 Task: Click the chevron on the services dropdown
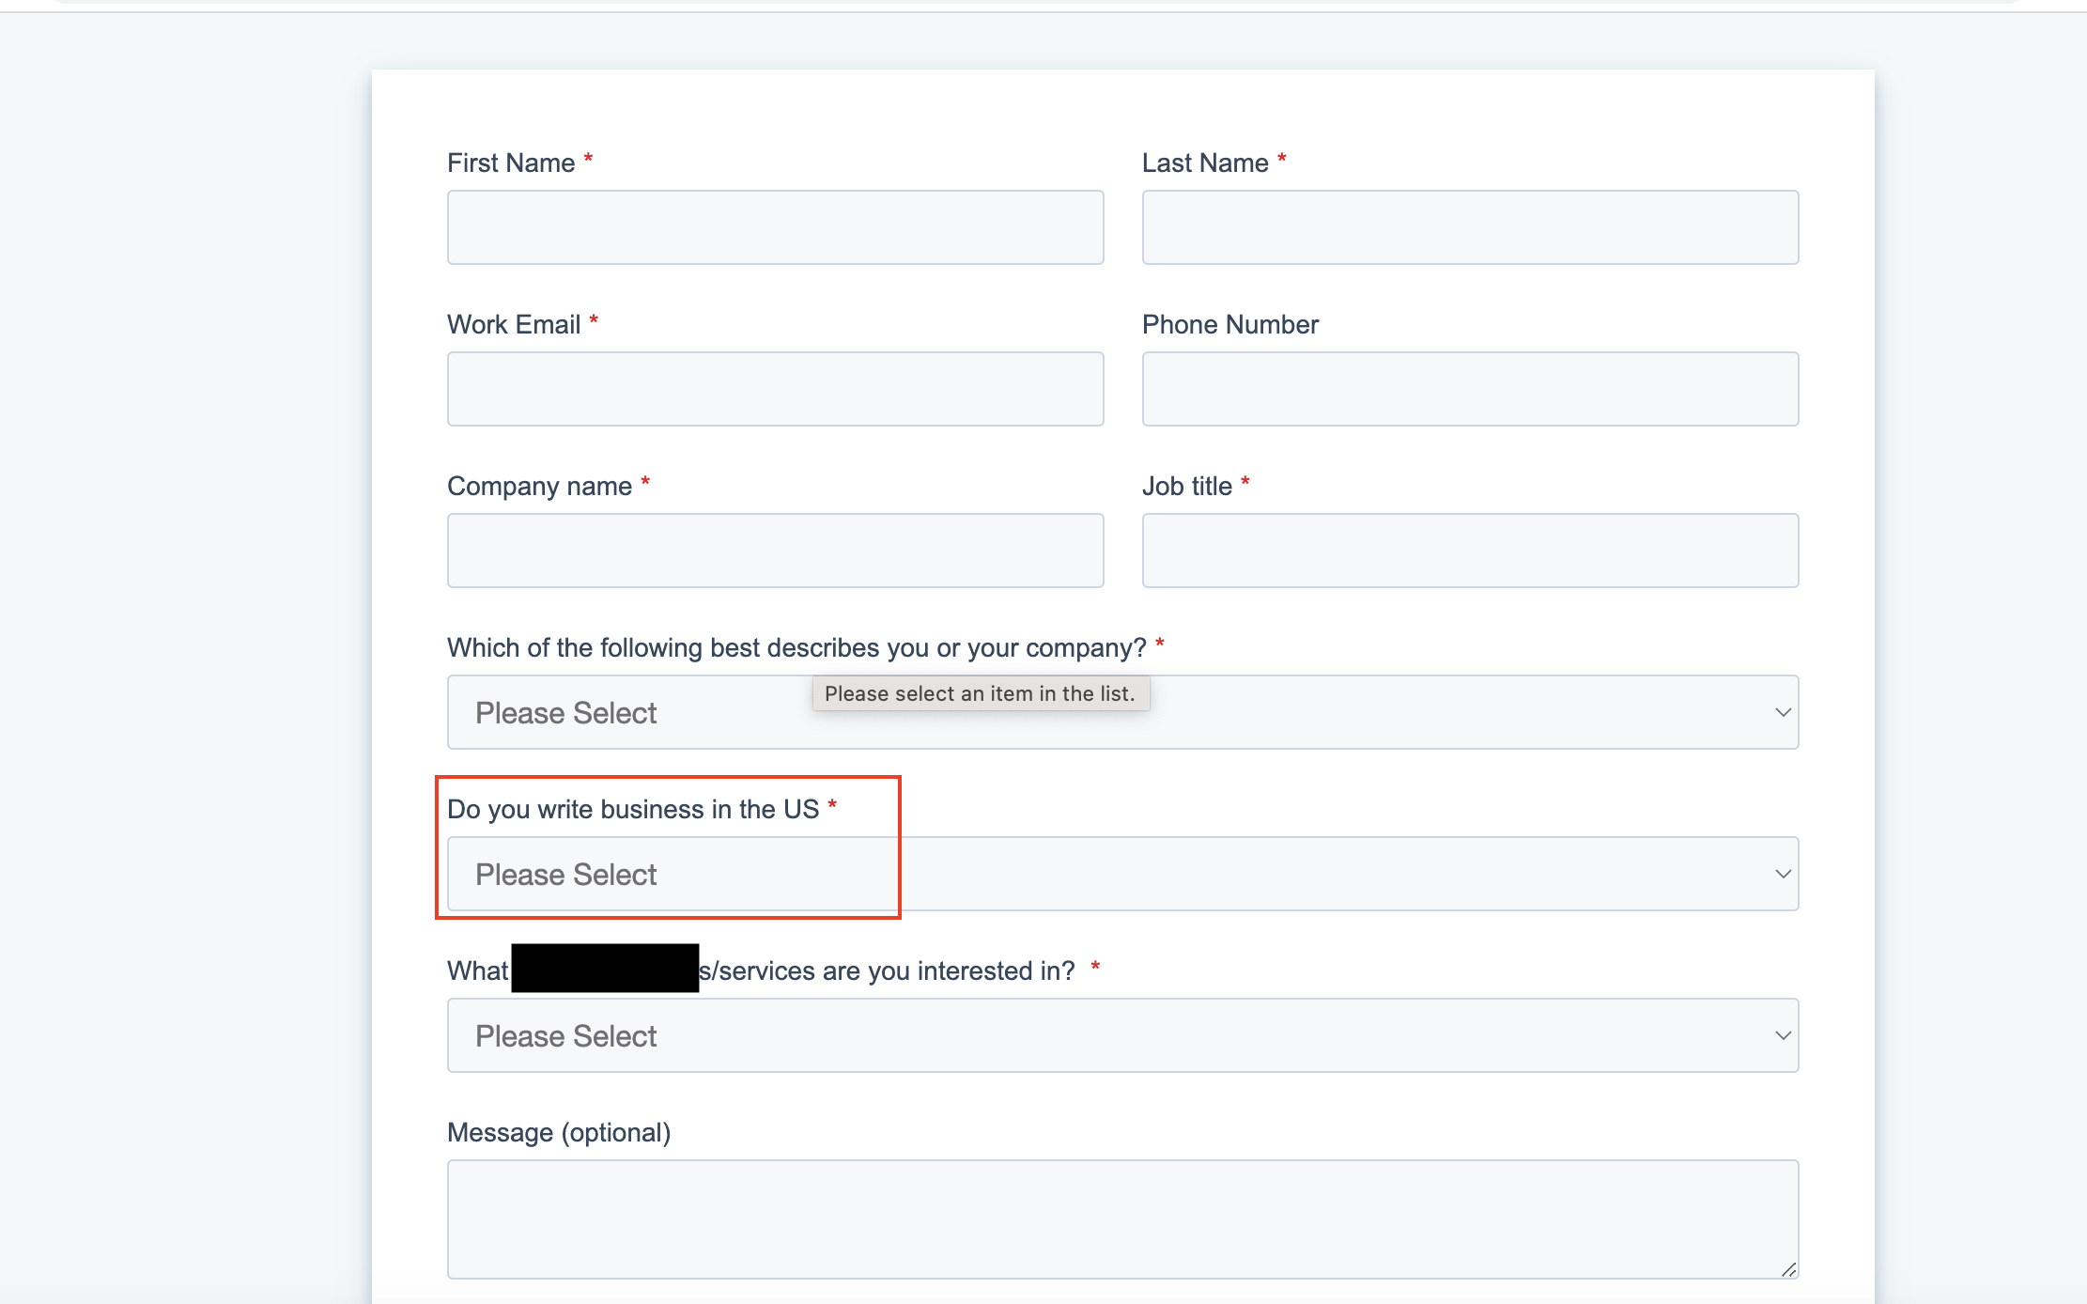coord(1783,1035)
